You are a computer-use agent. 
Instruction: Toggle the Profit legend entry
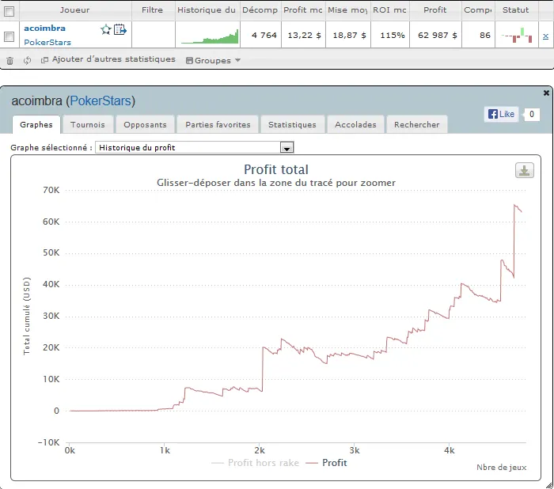click(x=326, y=463)
